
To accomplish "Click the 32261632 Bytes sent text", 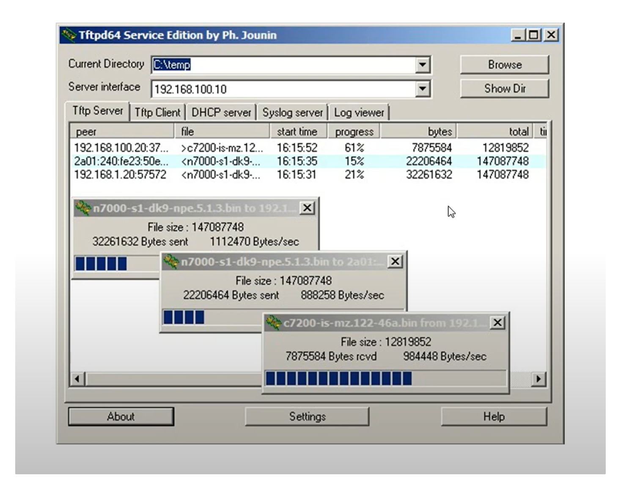I will coord(140,242).
